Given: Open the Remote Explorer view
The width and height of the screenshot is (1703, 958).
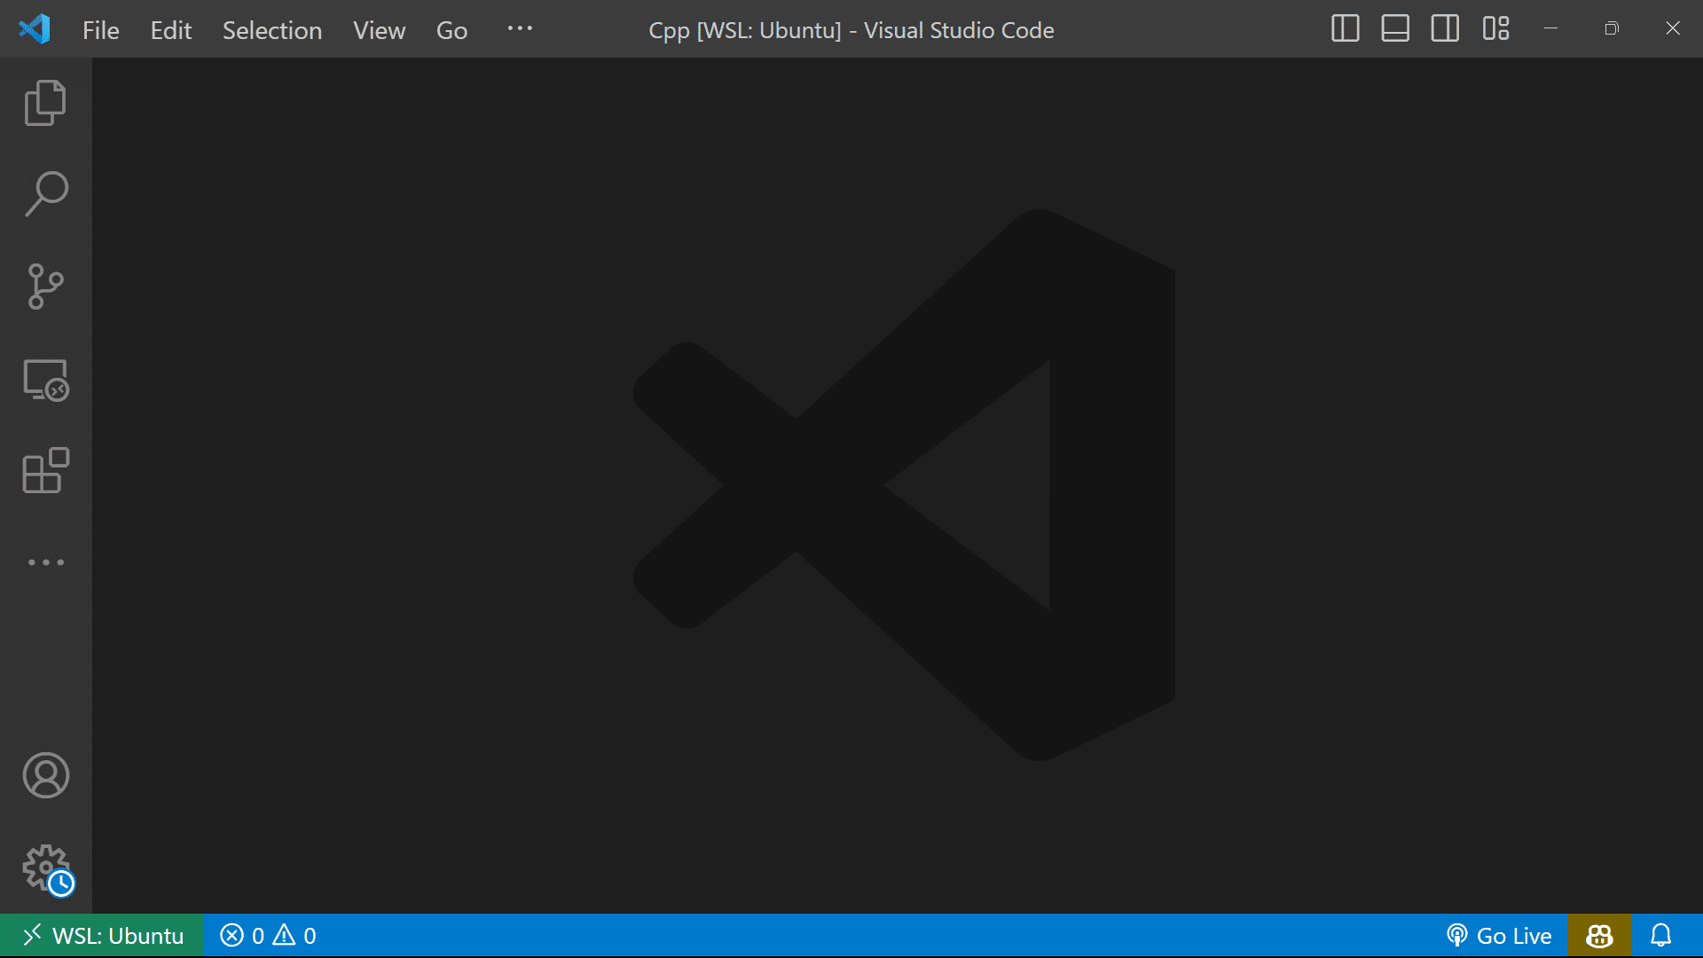Looking at the screenshot, I should pyautogui.click(x=45, y=380).
